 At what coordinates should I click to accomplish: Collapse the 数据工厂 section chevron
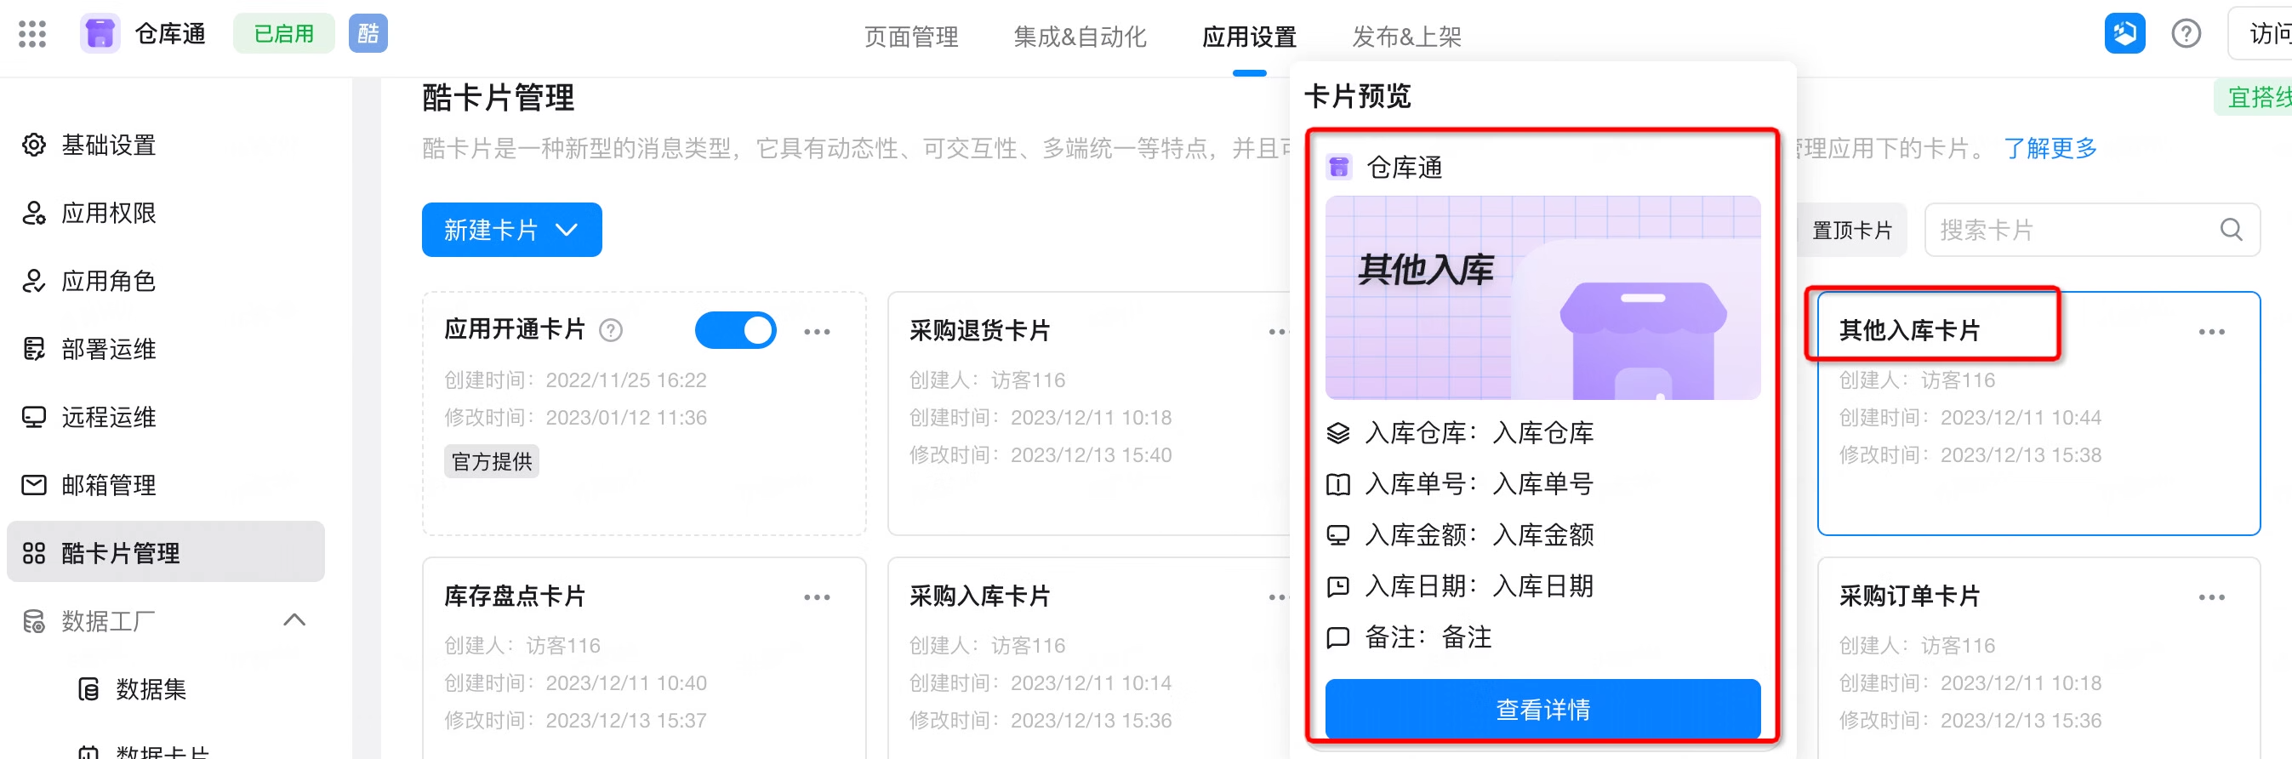(294, 620)
